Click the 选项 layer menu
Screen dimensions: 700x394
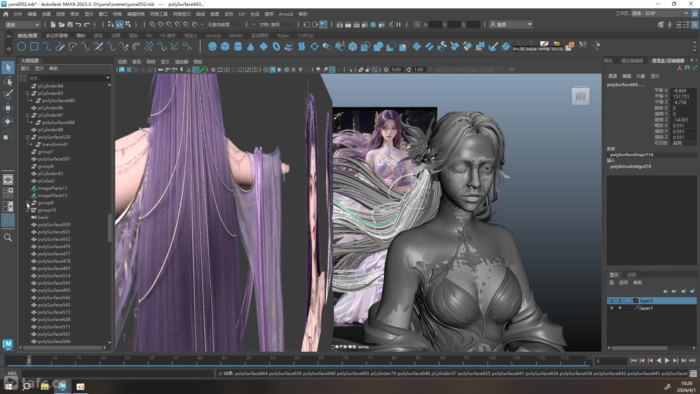tap(623, 283)
